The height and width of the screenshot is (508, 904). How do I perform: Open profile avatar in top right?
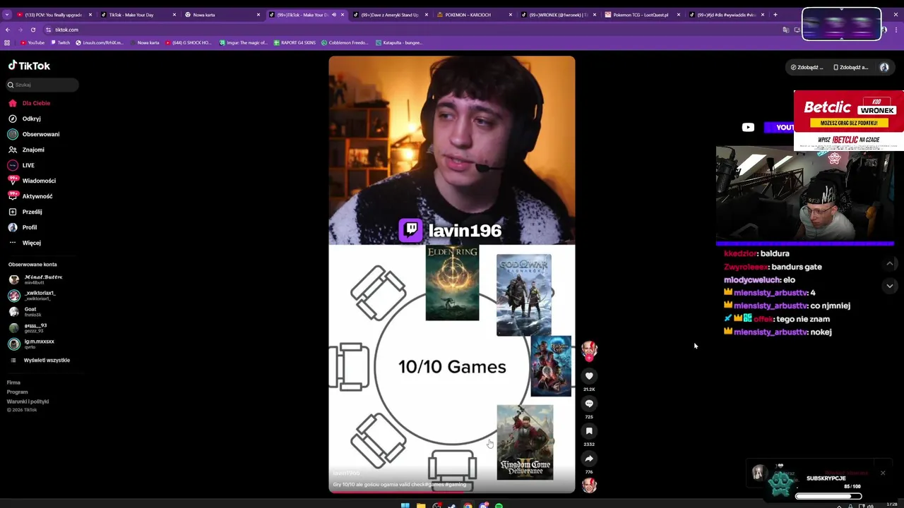coord(884,67)
